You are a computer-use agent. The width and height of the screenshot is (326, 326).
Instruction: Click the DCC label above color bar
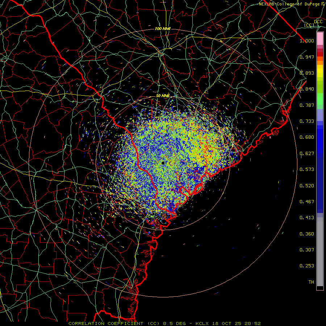318,22
